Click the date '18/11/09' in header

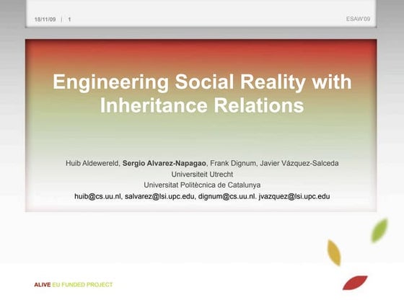(x=45, y=19)
